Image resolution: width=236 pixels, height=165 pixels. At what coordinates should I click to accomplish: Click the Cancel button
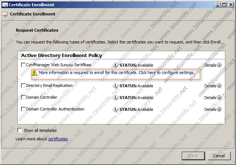(x=219, y=156)
